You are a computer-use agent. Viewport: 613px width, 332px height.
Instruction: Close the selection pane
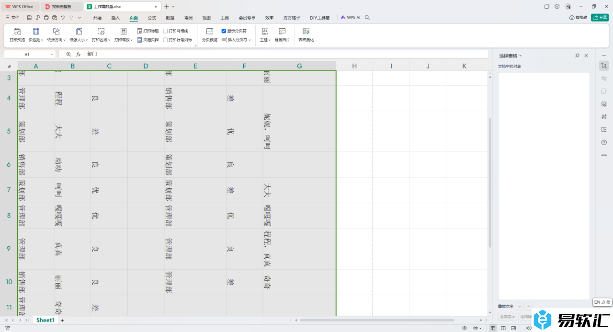pos(586,56)
